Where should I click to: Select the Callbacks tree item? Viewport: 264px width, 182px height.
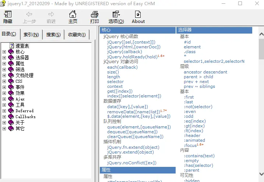point(25,117)
